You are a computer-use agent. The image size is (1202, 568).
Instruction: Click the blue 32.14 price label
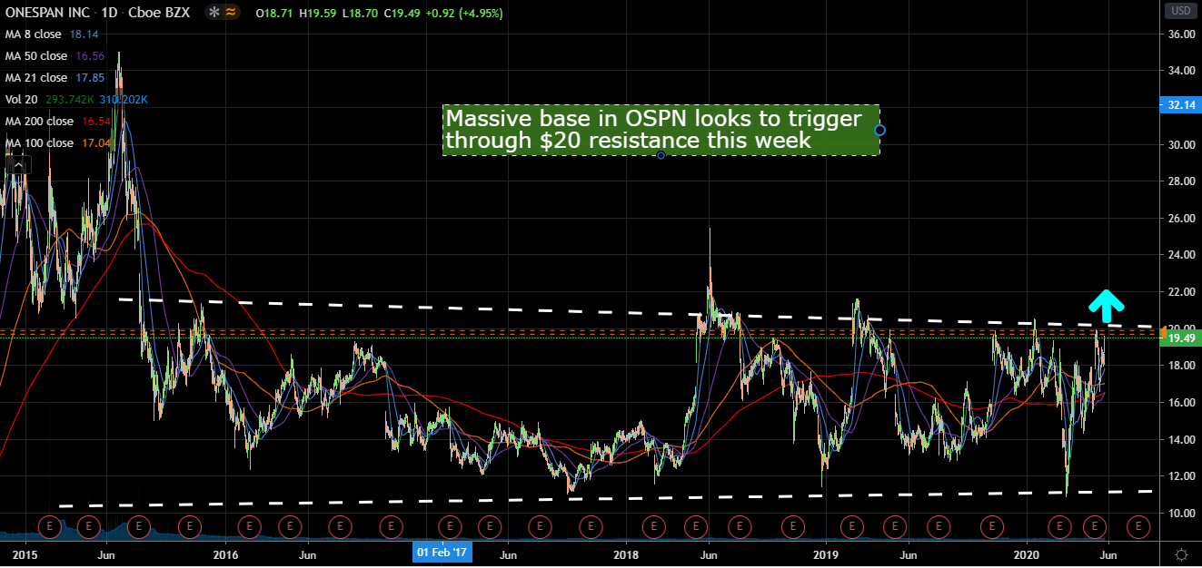(x=1180, y=105)
